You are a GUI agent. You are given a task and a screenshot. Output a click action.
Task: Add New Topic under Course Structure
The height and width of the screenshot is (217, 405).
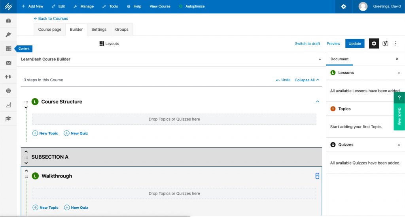coord(45,133)
